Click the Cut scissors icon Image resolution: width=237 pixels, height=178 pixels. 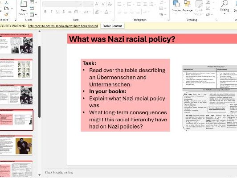6,2
